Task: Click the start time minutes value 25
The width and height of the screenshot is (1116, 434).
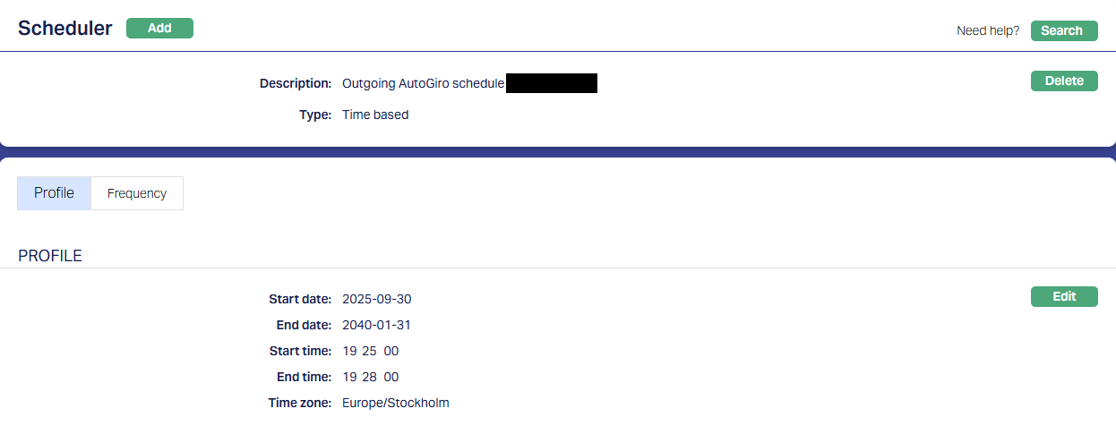Action: click(369, 351)
